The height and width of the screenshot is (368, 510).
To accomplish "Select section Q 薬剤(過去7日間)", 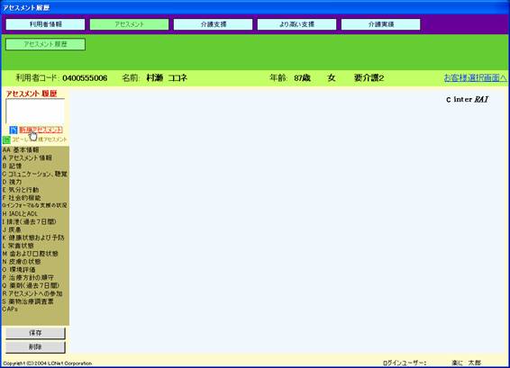I will [x=31, y=285].
